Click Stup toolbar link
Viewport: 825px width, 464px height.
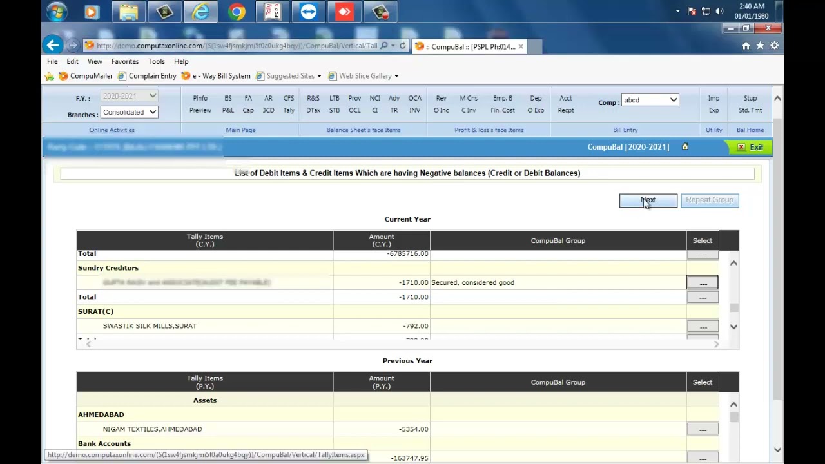coord(750,98)
